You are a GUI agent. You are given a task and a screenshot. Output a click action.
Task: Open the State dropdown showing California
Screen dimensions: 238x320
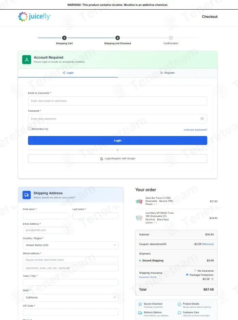pyautogui.click(x=71, y=297)
